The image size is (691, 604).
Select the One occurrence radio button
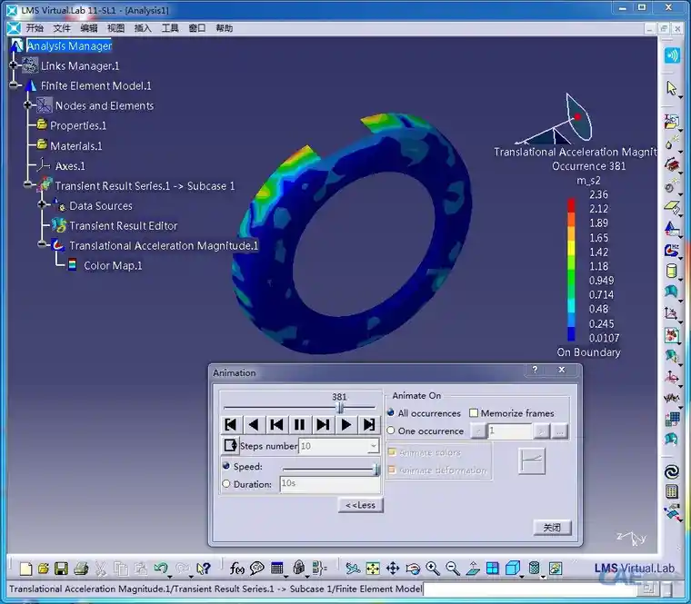click(390, 431)
